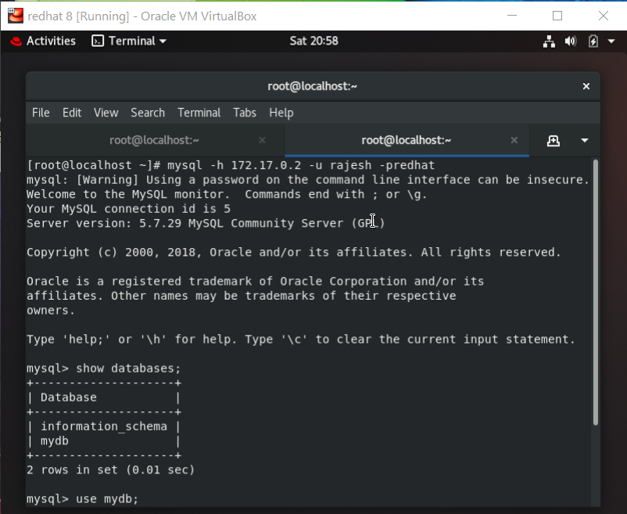Click the new tab icon
This screenshot has height=514, width=627.
click(x=554, y=140)
